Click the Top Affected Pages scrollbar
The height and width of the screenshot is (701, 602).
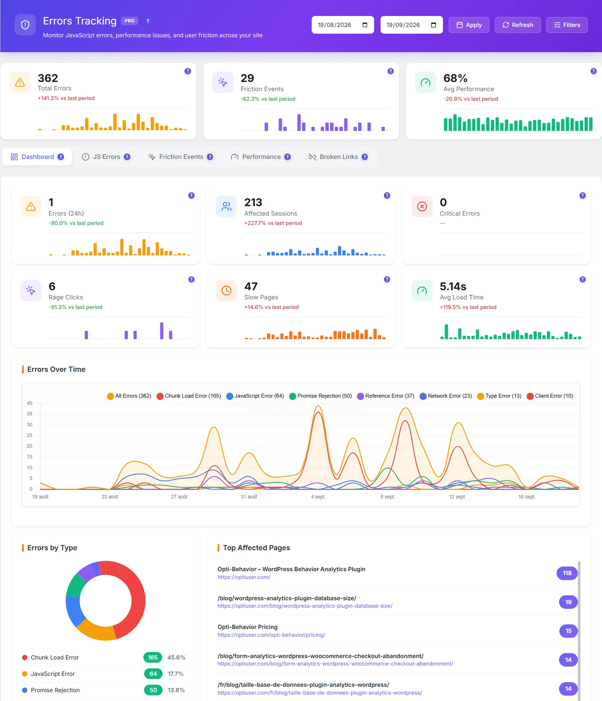[579, 631]
